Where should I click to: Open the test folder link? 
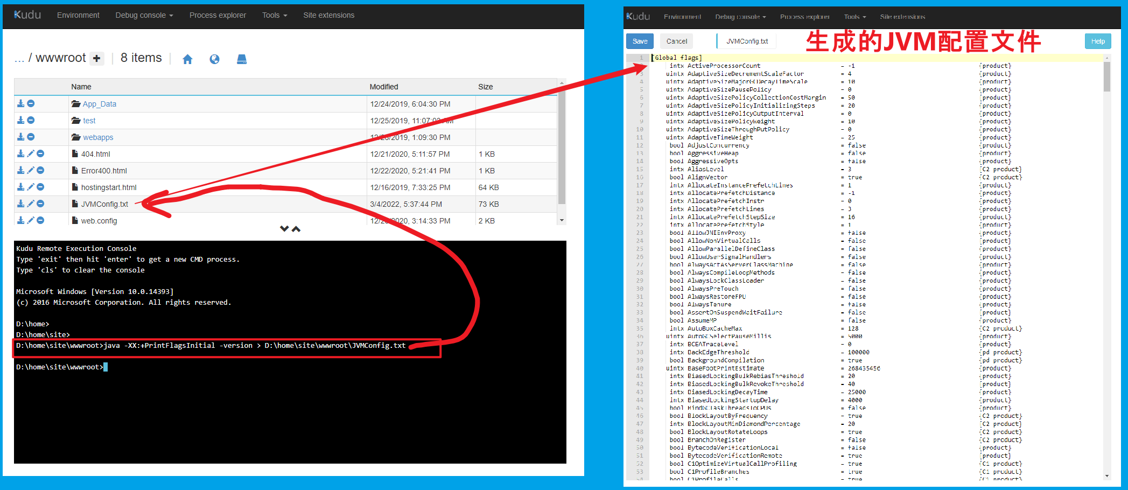point(89,121)
